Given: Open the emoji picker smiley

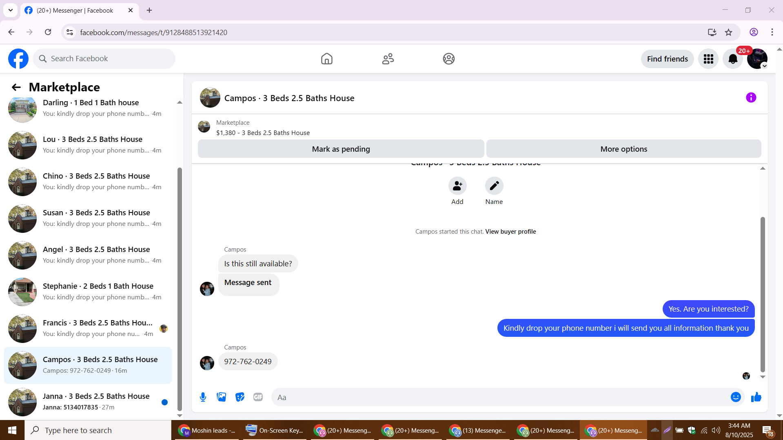Looking at the screenshot, I should click(x=736, y=397).
